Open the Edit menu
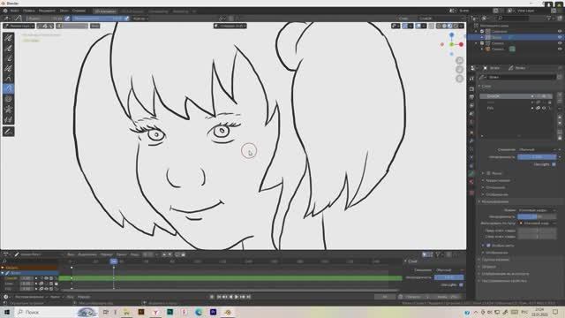The image size is (565, 318). (x=29, y=11)
